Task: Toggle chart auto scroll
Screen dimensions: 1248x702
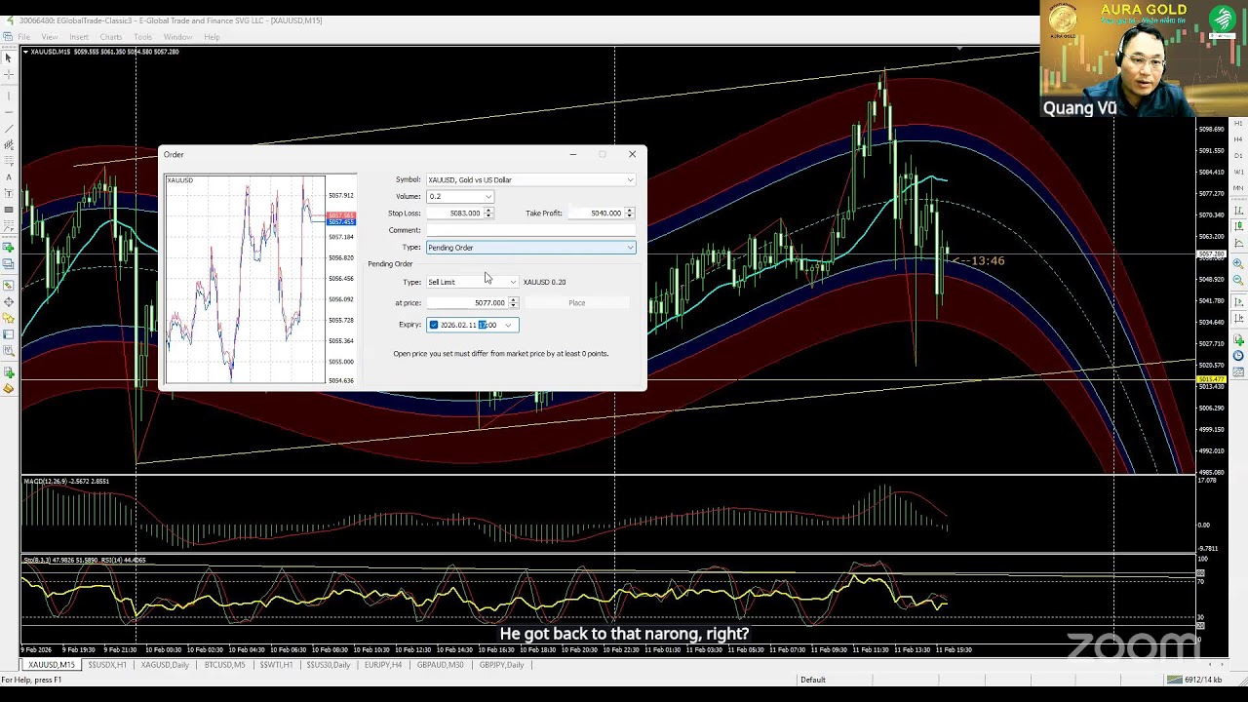Action: 1239,302
